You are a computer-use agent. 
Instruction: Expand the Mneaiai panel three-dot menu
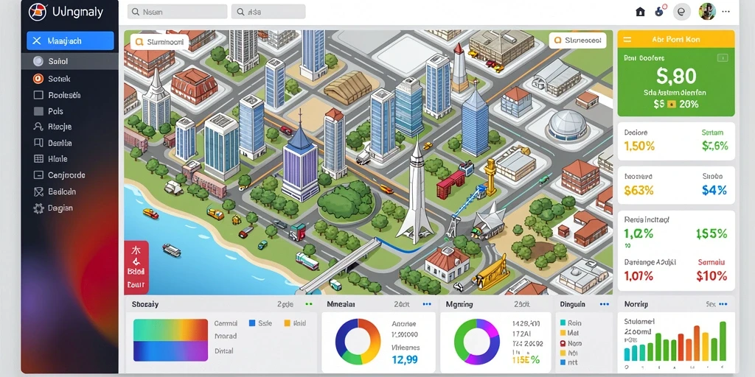click(427, 304)
